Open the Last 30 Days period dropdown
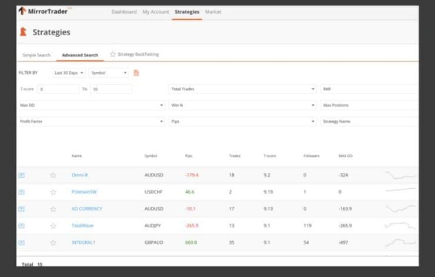The image size is (435, 277). [69, 73]
